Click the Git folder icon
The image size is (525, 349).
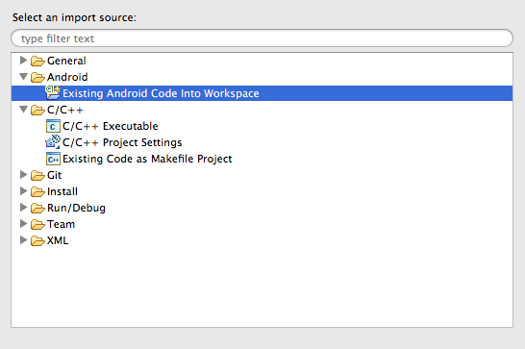(x=37, y=176)
